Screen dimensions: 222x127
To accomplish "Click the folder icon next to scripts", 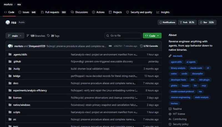I will [x=10, y=112].
